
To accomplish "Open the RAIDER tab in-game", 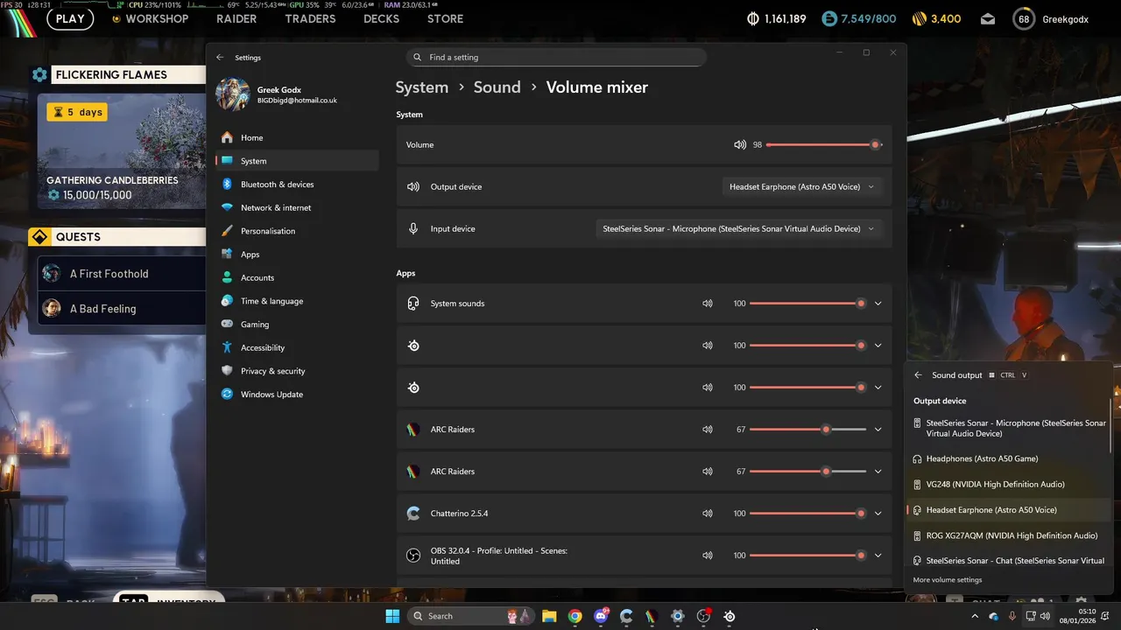I will click(x=237, y=19).
